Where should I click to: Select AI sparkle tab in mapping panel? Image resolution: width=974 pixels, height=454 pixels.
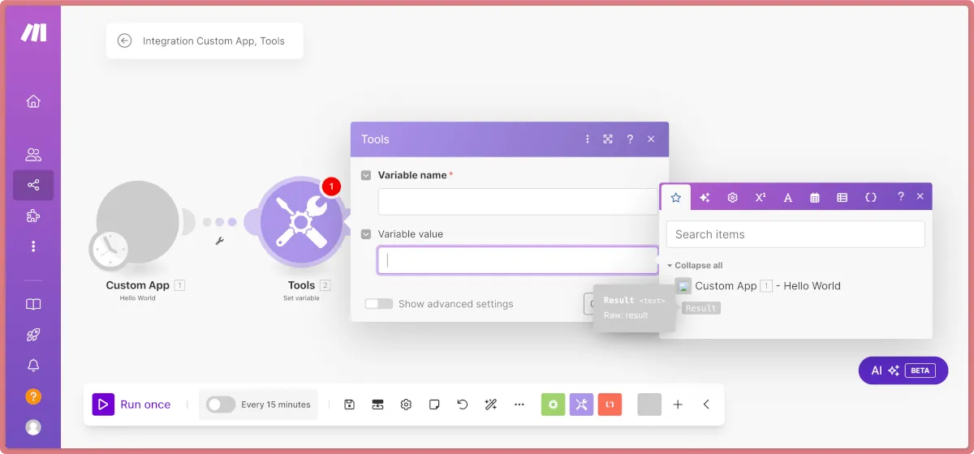point(705,197)
